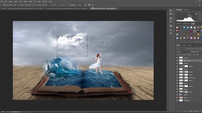Switch to the Libraries tab
Screen dimensions: 202x113
[179, 24]
